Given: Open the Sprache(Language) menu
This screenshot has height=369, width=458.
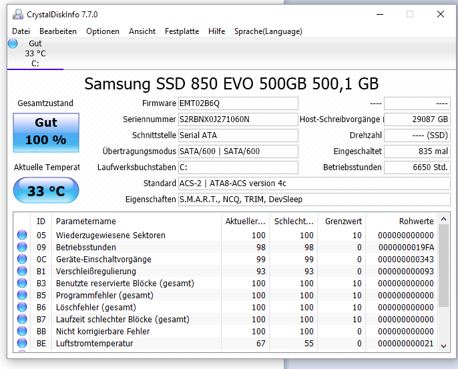Looking at the screenshot, I should [x=268, y=31].
